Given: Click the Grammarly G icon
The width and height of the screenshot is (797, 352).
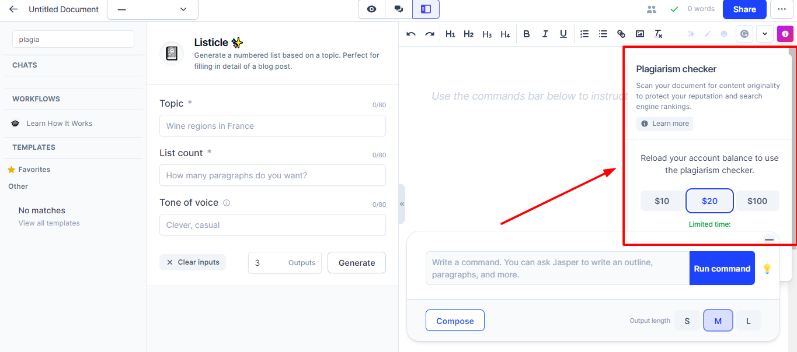Looking at the screenshot, I should point(744,34).
